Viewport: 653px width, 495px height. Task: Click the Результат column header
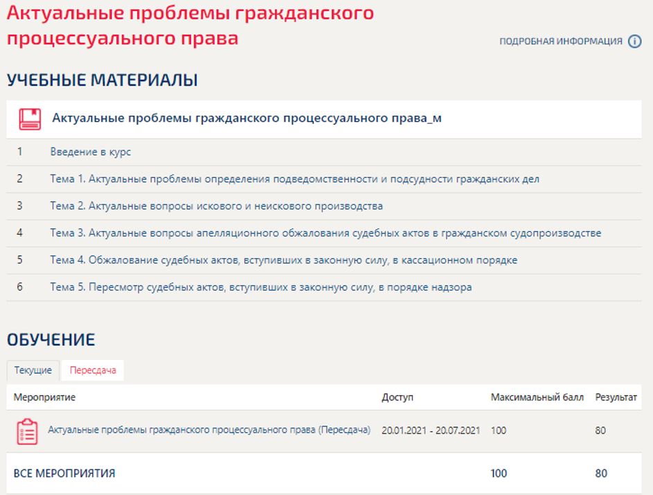(616, 397)
